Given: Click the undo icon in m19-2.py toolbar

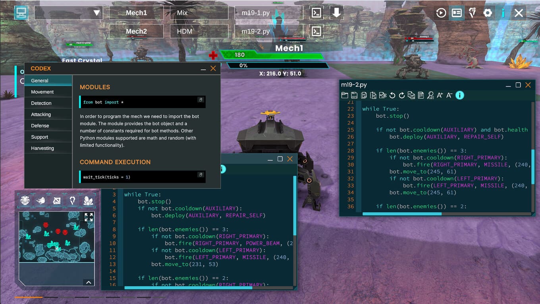Looking at the screenshot, I should pyautogui.click(x=392, y=95).
